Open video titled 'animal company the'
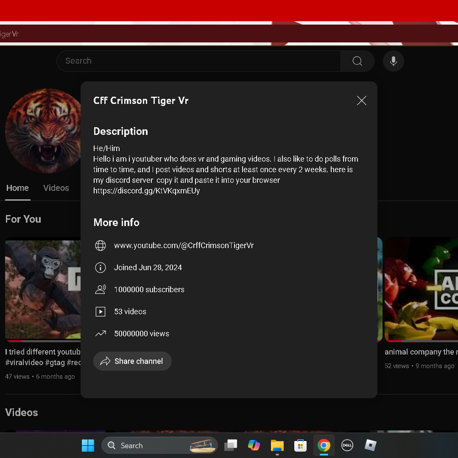Screen dimensions: 458x458 (x=421, y=352)
